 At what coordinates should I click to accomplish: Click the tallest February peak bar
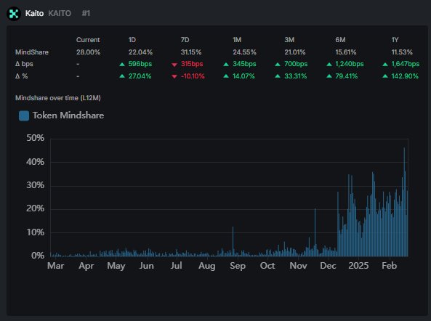[x=404, y=202]
